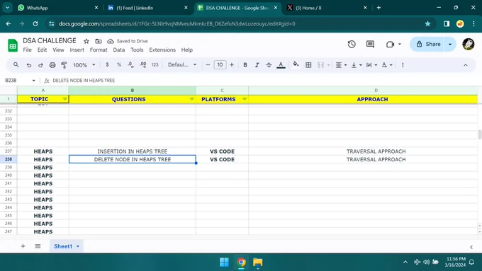This screenshot has width=482, height=271.
Task: Format as percent with percent icon
Action: point(119,65)
